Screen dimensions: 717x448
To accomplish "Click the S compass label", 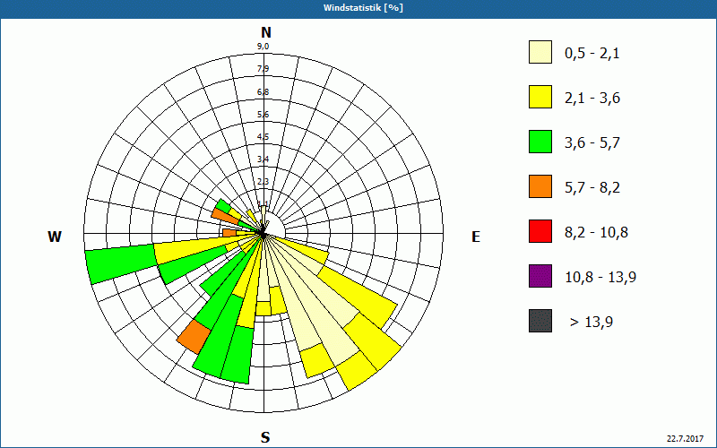I will [x=265, y=437].
